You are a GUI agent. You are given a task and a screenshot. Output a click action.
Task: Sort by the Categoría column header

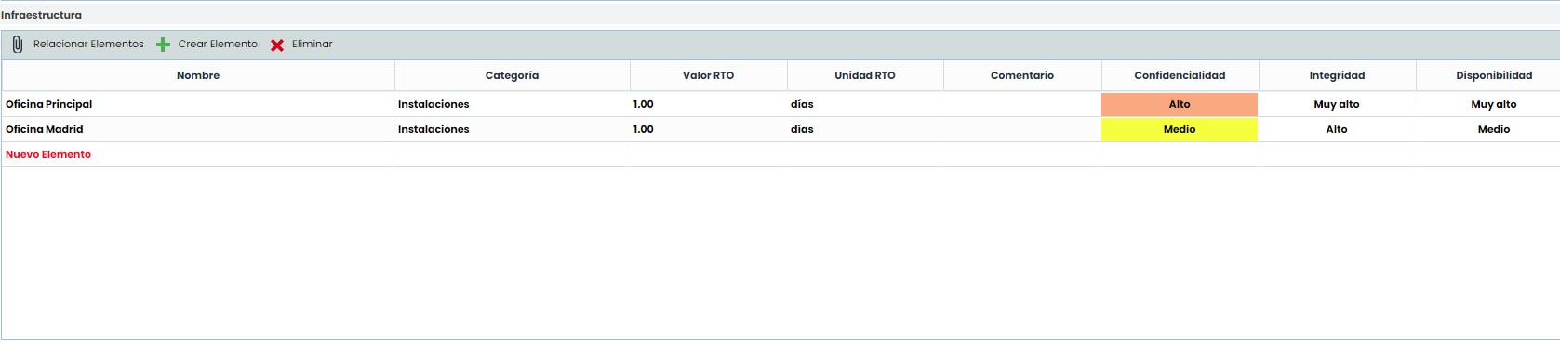pyautogui.click(x=512, y=75)
